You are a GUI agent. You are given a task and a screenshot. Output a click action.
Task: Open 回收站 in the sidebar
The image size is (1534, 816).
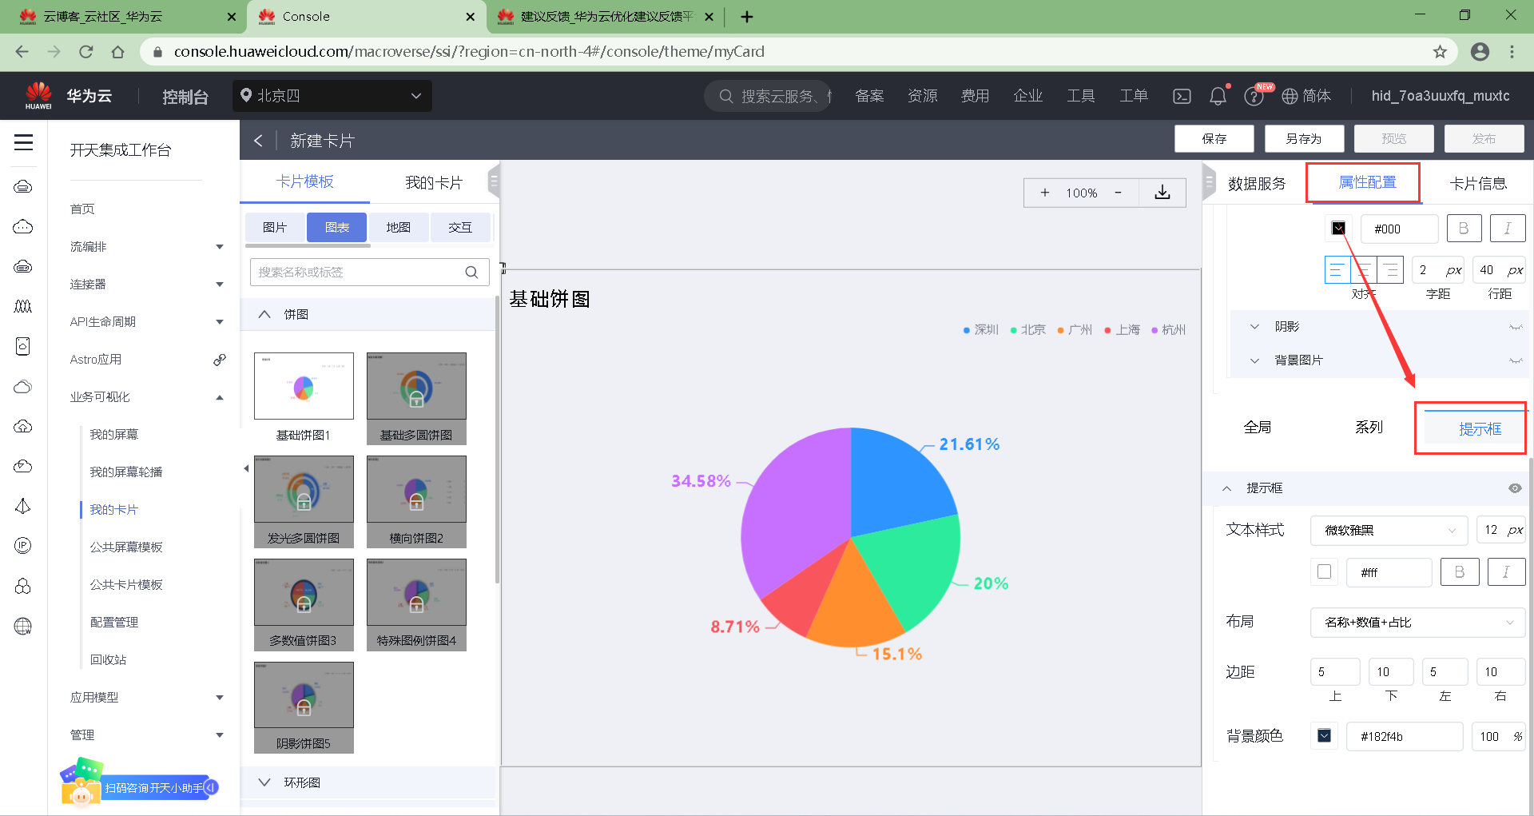pyautogui.click(x=109, y=660)
